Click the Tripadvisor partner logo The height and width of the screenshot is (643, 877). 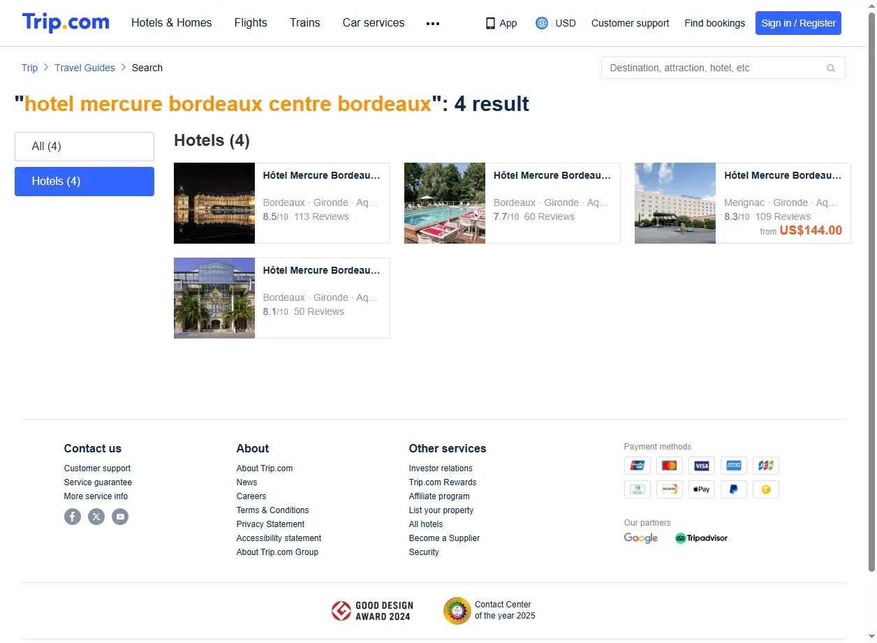click(x=701, y=538)
